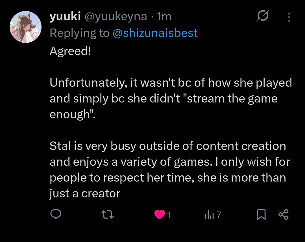
Task: Unlike the tweet via the pink heart
Action: pos(159,215)
